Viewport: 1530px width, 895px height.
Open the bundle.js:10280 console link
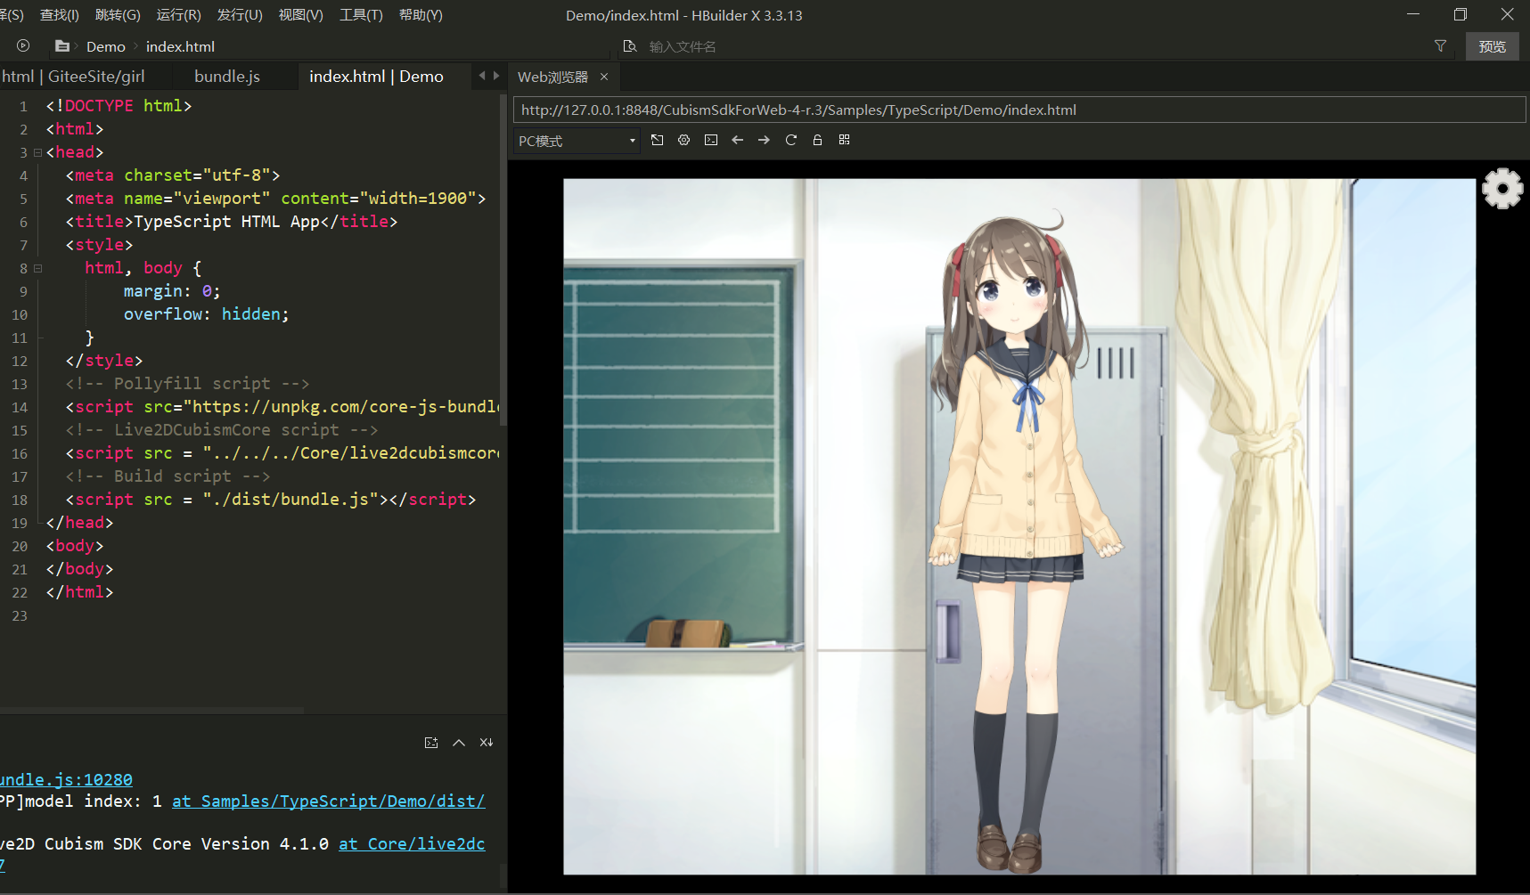point(66,779)
